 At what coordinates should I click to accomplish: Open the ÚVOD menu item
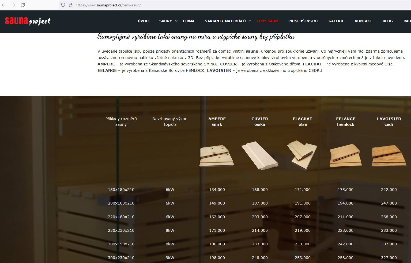coord(143,21)
